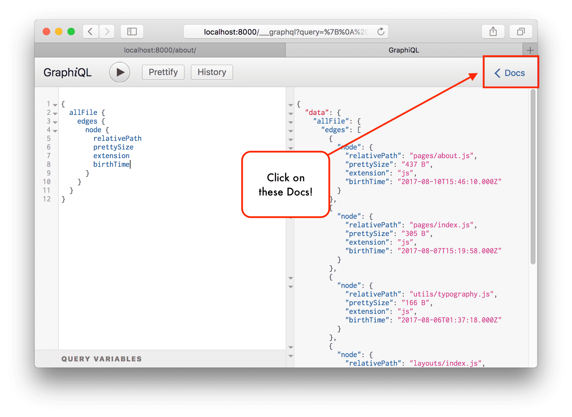Click edges keyword in query editor

[87, 121]
